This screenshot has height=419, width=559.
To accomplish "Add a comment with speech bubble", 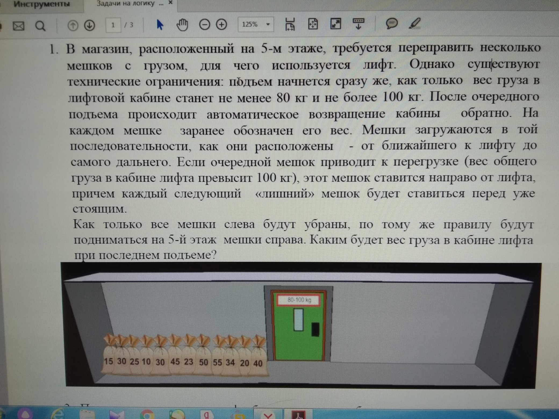I will [392, 24].
